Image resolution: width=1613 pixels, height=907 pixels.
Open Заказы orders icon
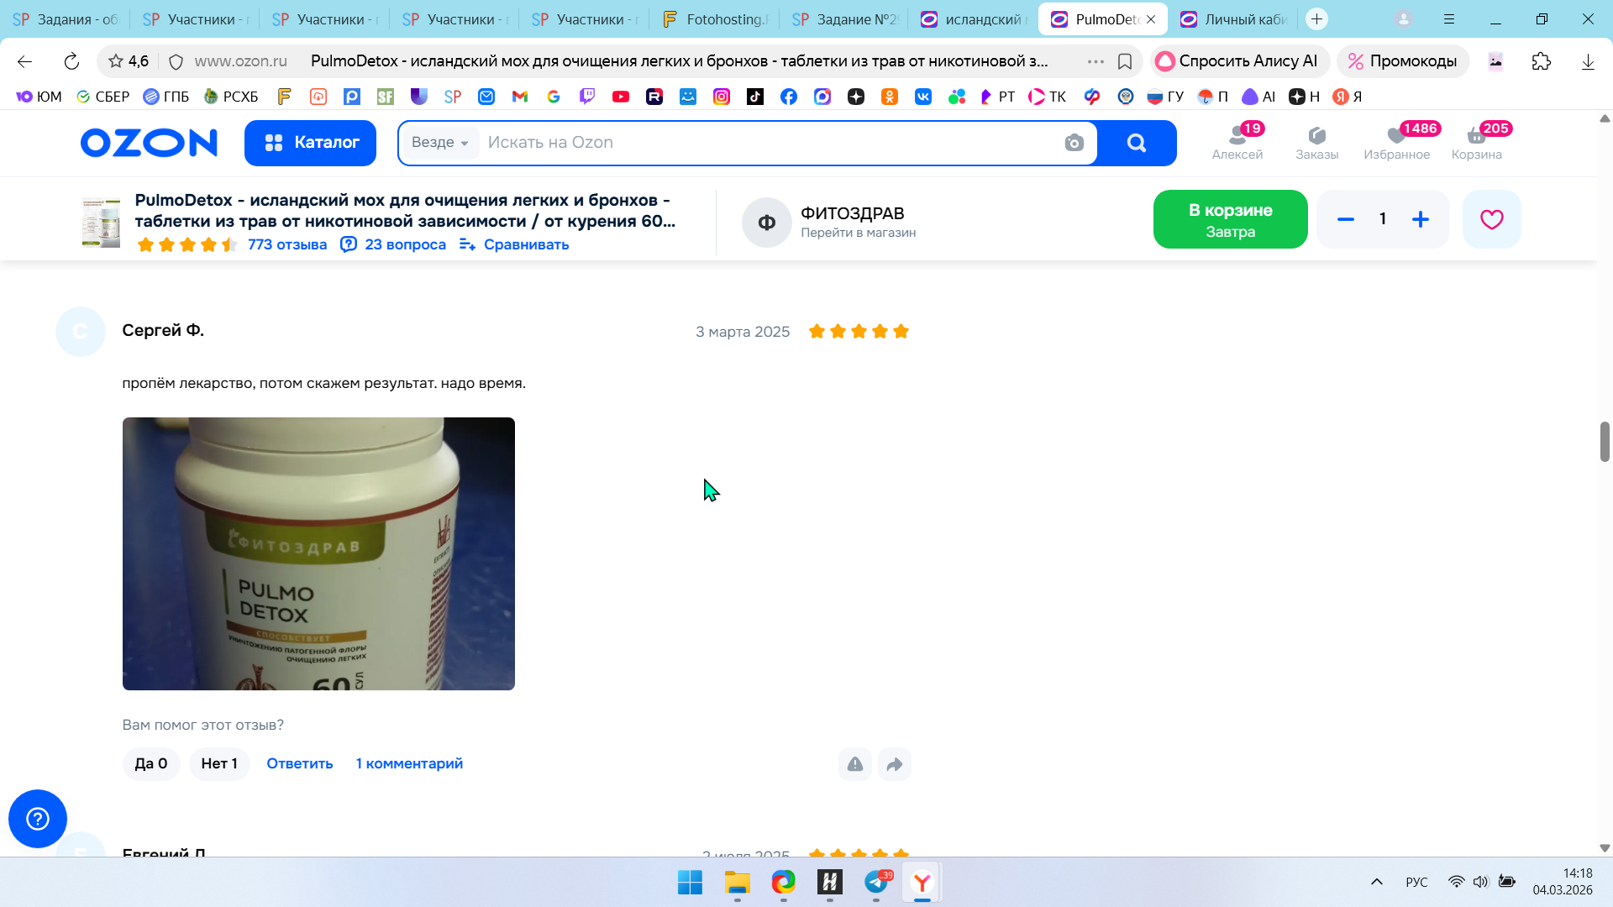(1316, 142)
